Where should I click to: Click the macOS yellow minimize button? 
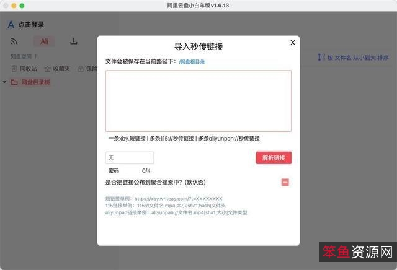pos(14,6)
